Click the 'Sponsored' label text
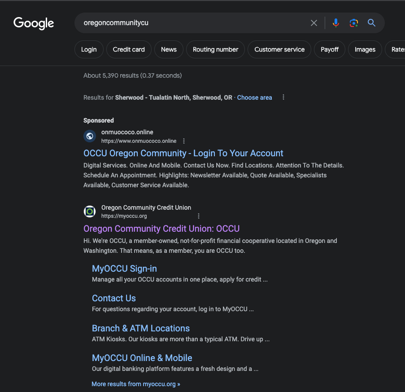The width and height of the screenshot is (405, 392). pos(98,120)
